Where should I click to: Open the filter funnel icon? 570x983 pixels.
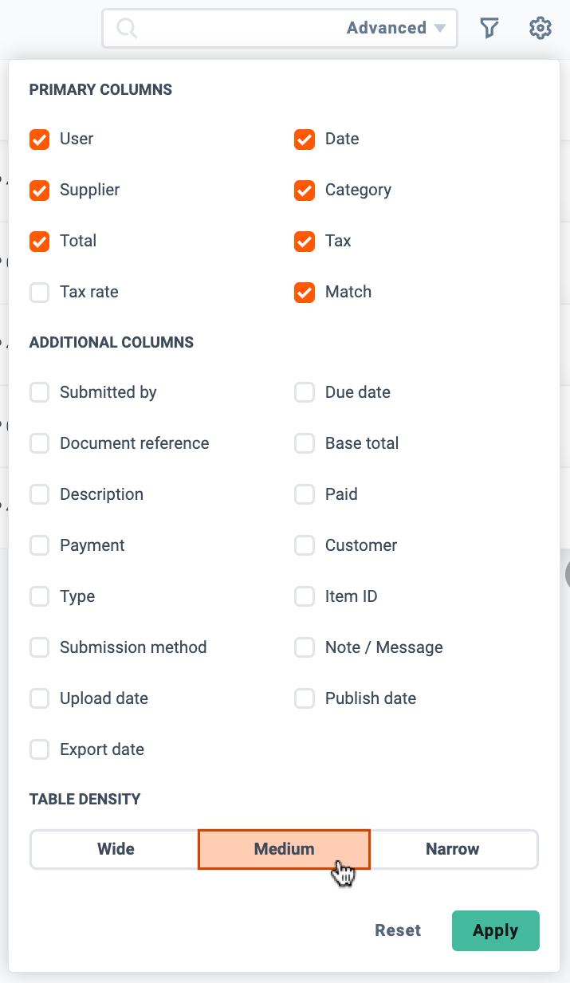click(x=489, y=29)
